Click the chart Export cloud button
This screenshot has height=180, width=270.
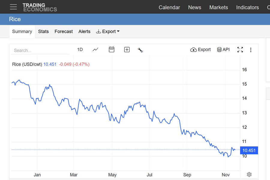click(200, 50)
